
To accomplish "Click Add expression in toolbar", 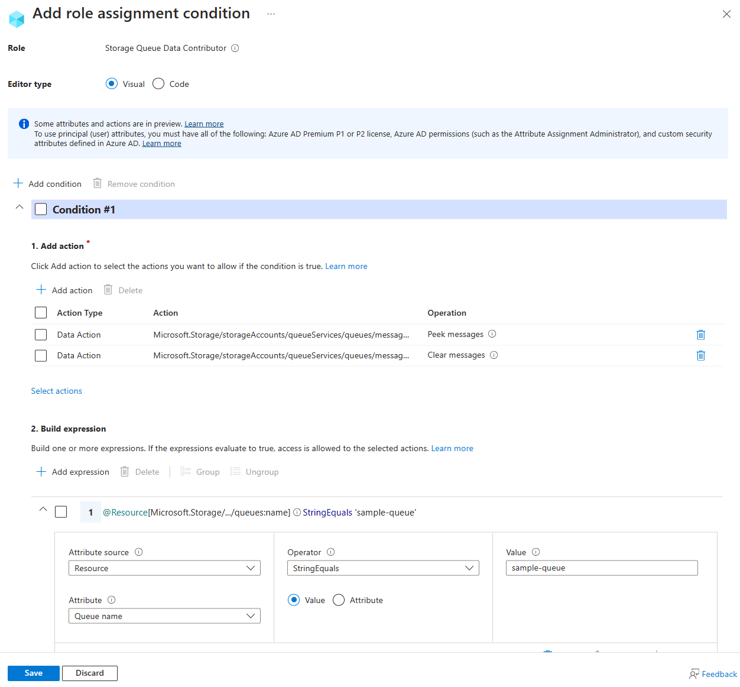I will click(x=73, y=472).
